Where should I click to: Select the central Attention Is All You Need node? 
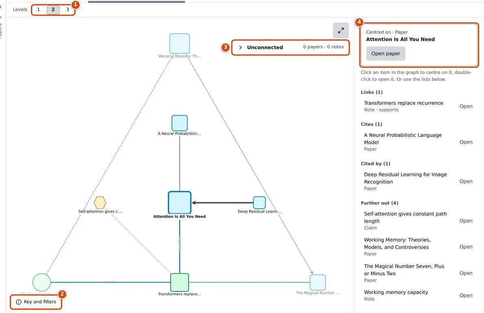[180, 203]
